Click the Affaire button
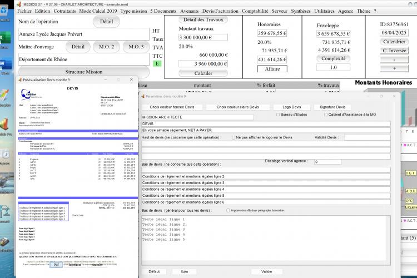417x278 pixels. [x=272, y=69]
